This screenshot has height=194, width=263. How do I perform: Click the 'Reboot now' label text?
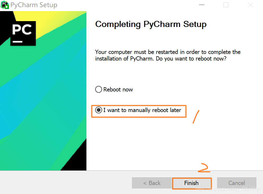pyautogui.click(x=118, y=90)
